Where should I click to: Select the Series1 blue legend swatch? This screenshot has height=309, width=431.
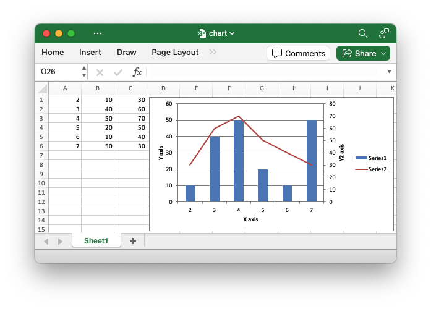[x=361, y=158]
